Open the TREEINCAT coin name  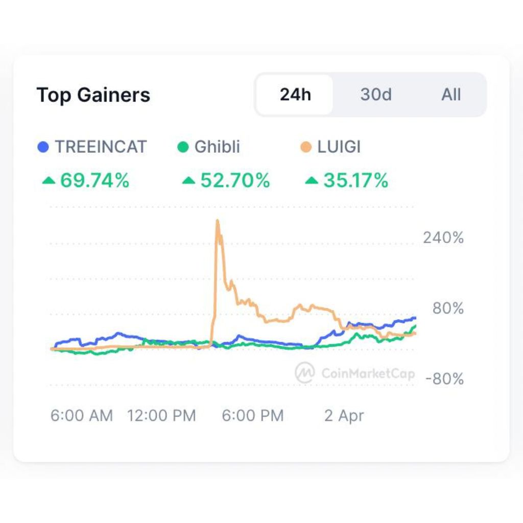pos(101,147)
